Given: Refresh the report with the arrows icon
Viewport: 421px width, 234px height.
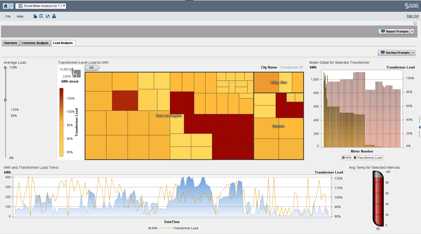Looking at the screenshot, I should (x=48, y=16).
